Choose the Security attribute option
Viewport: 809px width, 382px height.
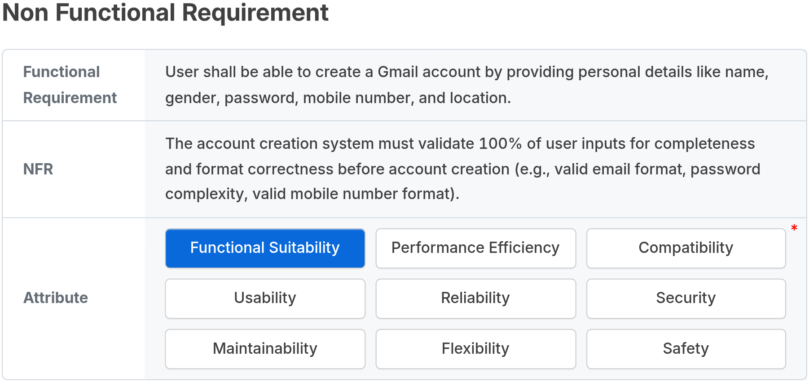click(686, 299)
